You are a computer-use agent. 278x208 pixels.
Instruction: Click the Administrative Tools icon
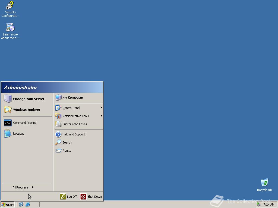[58, 116]
